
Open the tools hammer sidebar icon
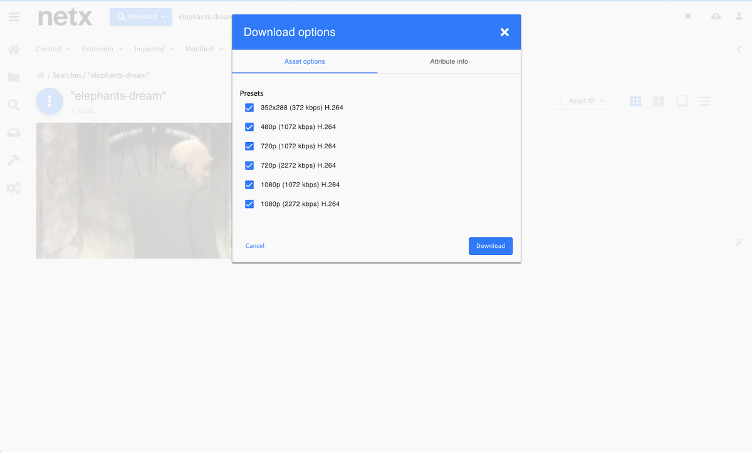tap(14, 160)
